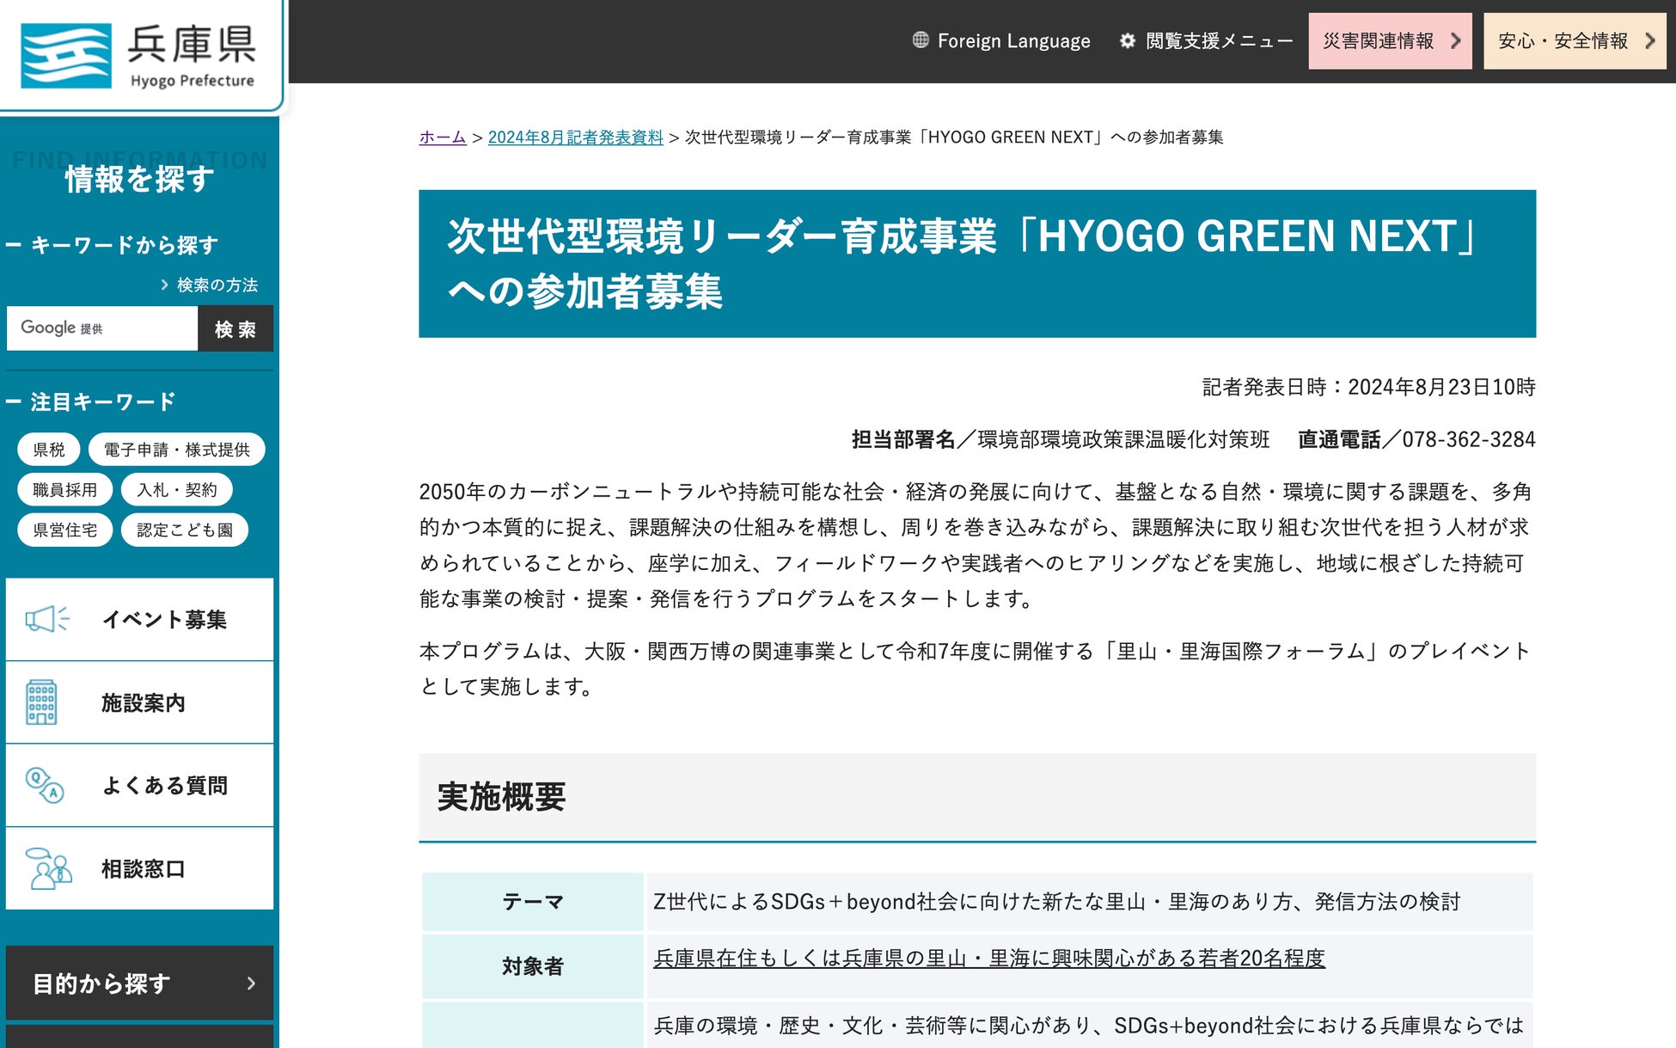This screenshot has height=1048, width=1676.
Task: Click the globe icon beside Foreign Language
Action: pos(921,40)
